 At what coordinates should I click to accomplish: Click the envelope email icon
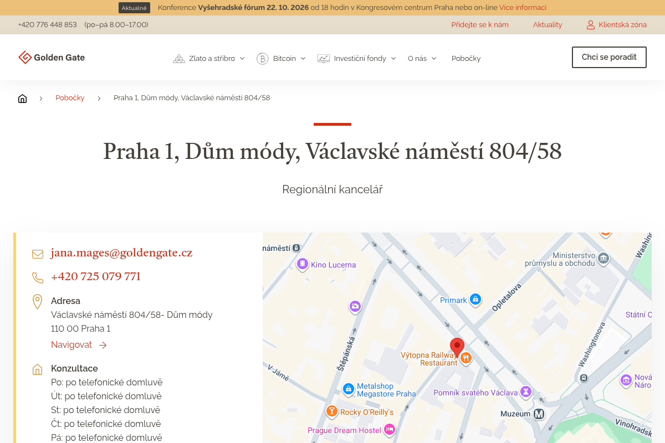[38, 254]
